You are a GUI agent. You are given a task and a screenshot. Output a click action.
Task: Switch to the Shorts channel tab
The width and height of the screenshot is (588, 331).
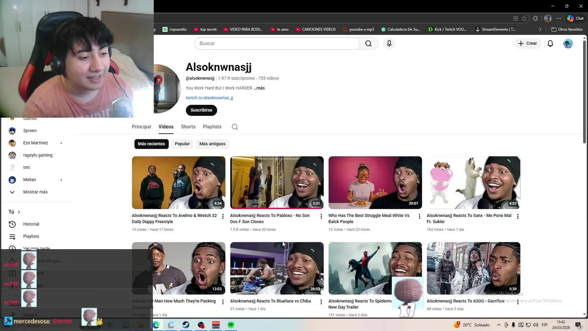coord(188,127)
